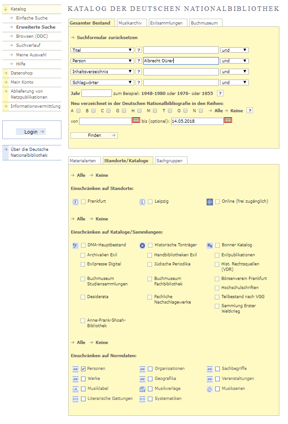The width and height of the screenshot is (288, 424).
Task: Click into the Jahr input field
Action: tap(96, 93)
